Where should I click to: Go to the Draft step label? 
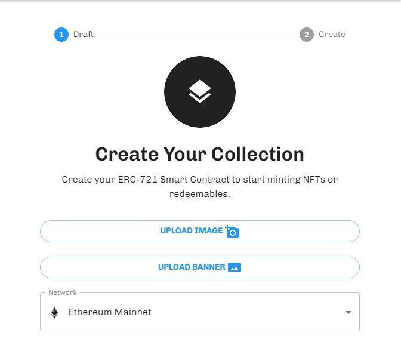point(84,34)
